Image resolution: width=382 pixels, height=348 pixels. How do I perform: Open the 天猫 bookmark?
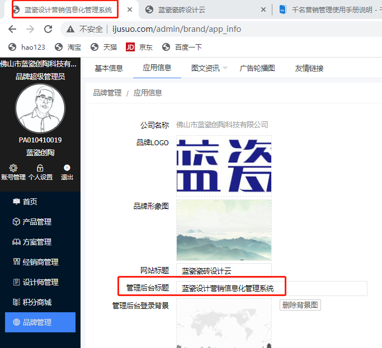103,47
